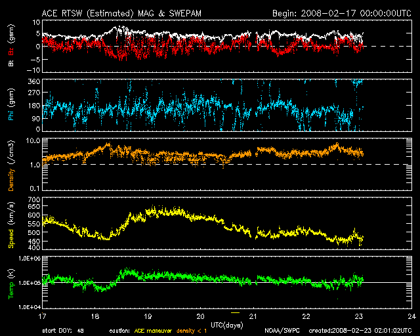This screenshot has height=336, width=420.
Task: Click the '1.0E+05' tick on the Temp axis
Action: (30, 283)
